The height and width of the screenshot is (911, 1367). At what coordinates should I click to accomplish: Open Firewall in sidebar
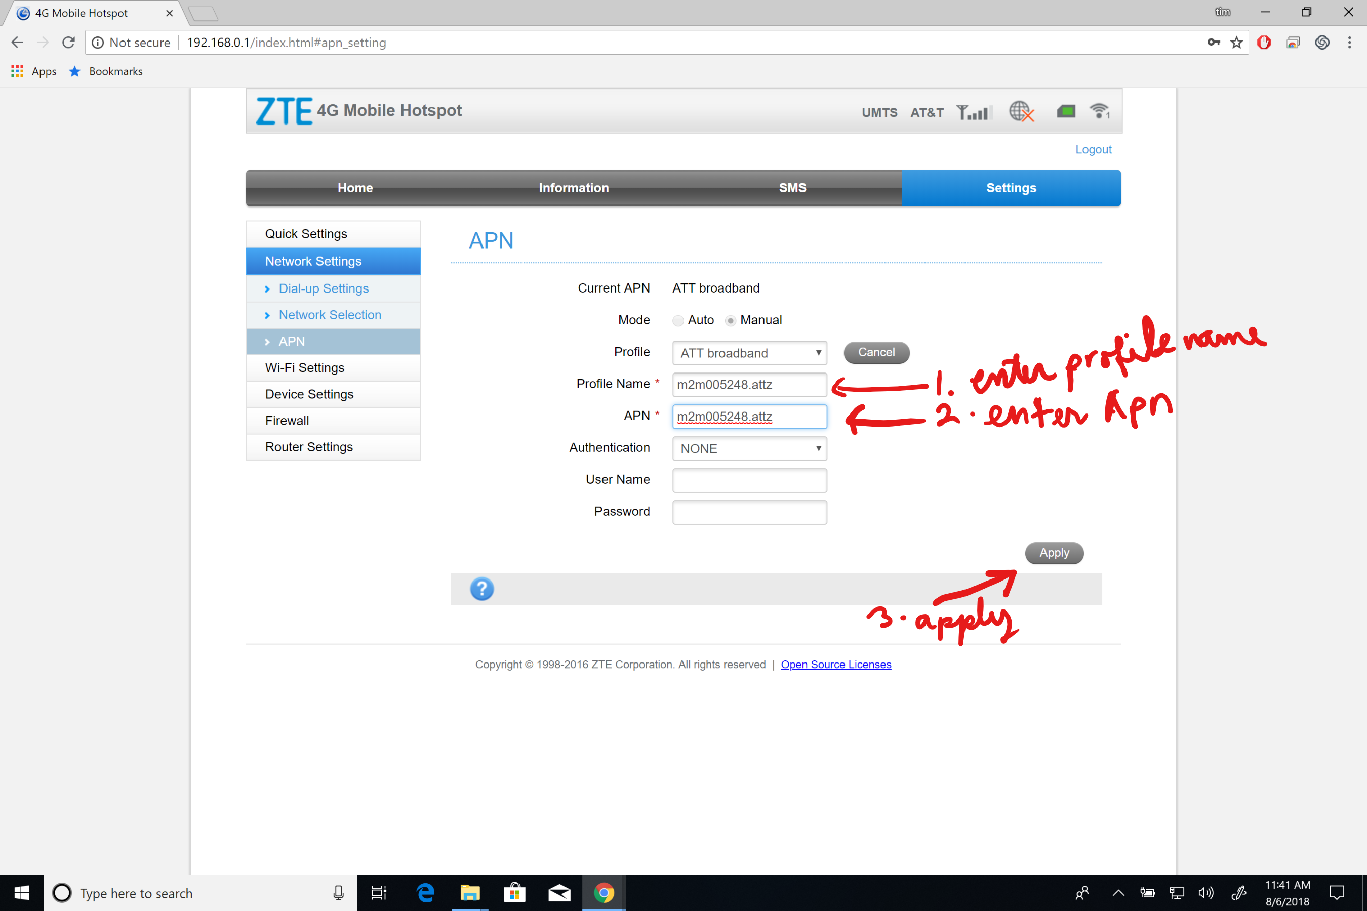[x=334, y=421]
